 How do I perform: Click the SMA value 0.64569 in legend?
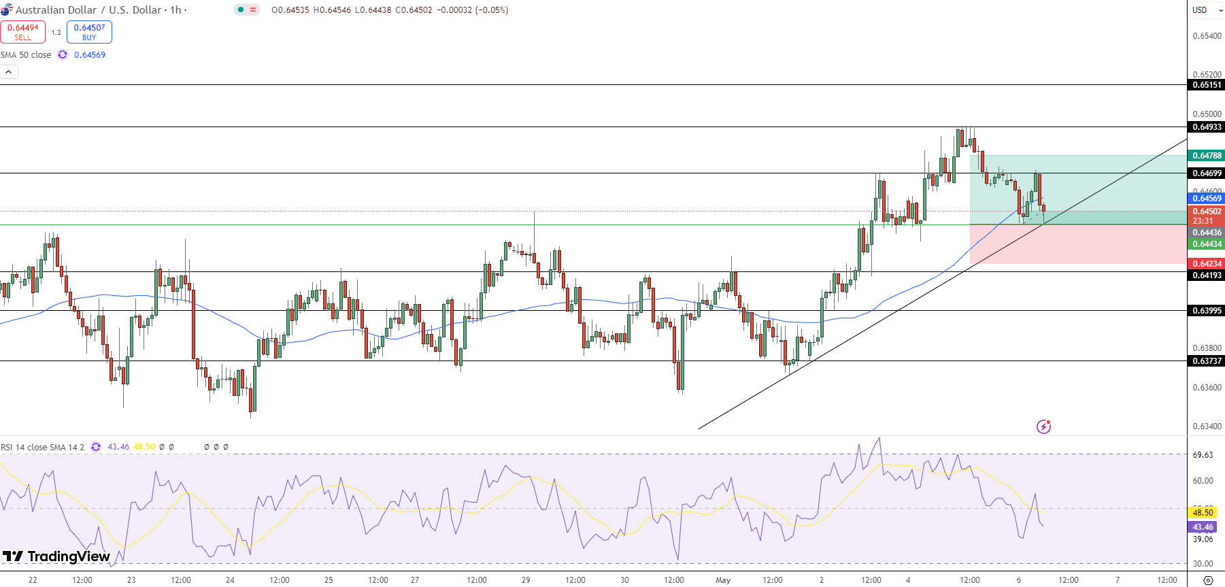pyautogui.click(x=90, y=54)
